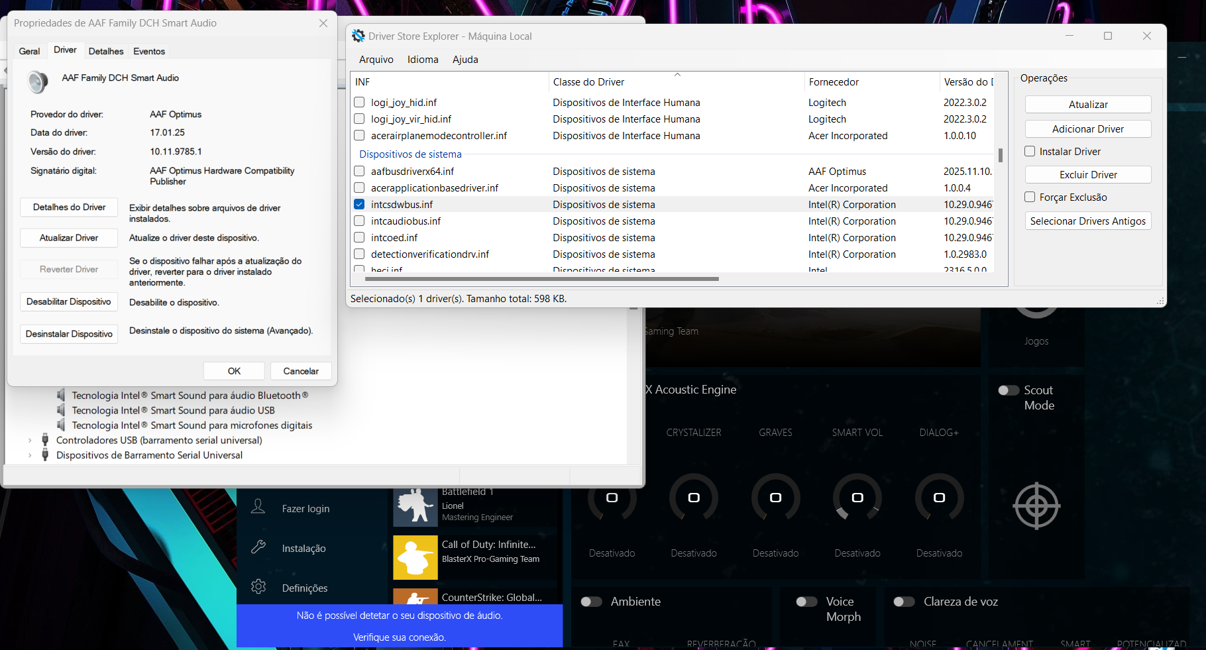The image size is (1206, 650).
Task: Click the Desinstalar Dispositivo button
Action: [x=69, y=333]
